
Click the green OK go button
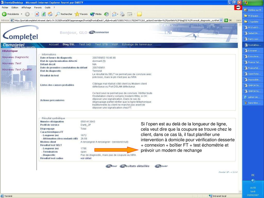pyautogui.click(x=228, y=20)
